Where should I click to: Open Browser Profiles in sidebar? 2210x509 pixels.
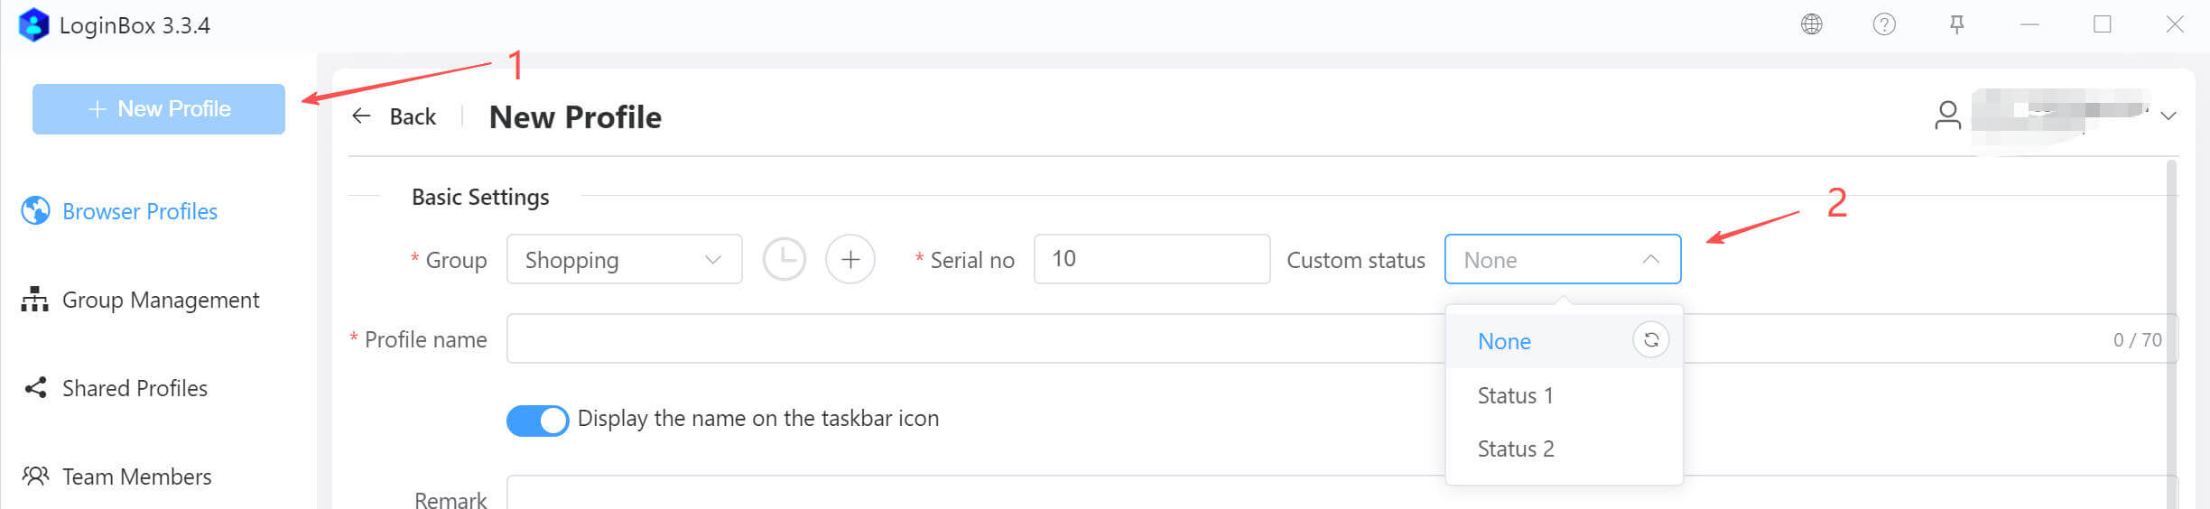pyautogui.click(x=139, y=211)
